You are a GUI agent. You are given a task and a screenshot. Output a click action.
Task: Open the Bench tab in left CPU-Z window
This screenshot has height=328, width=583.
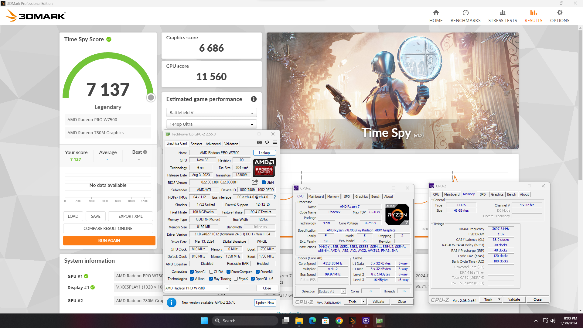point(376,196)
